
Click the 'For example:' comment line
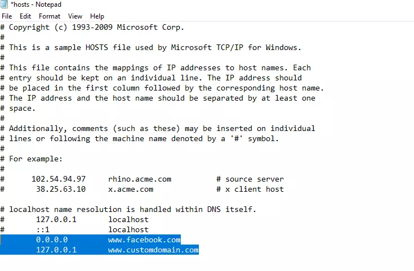click(x=32, y=159)
